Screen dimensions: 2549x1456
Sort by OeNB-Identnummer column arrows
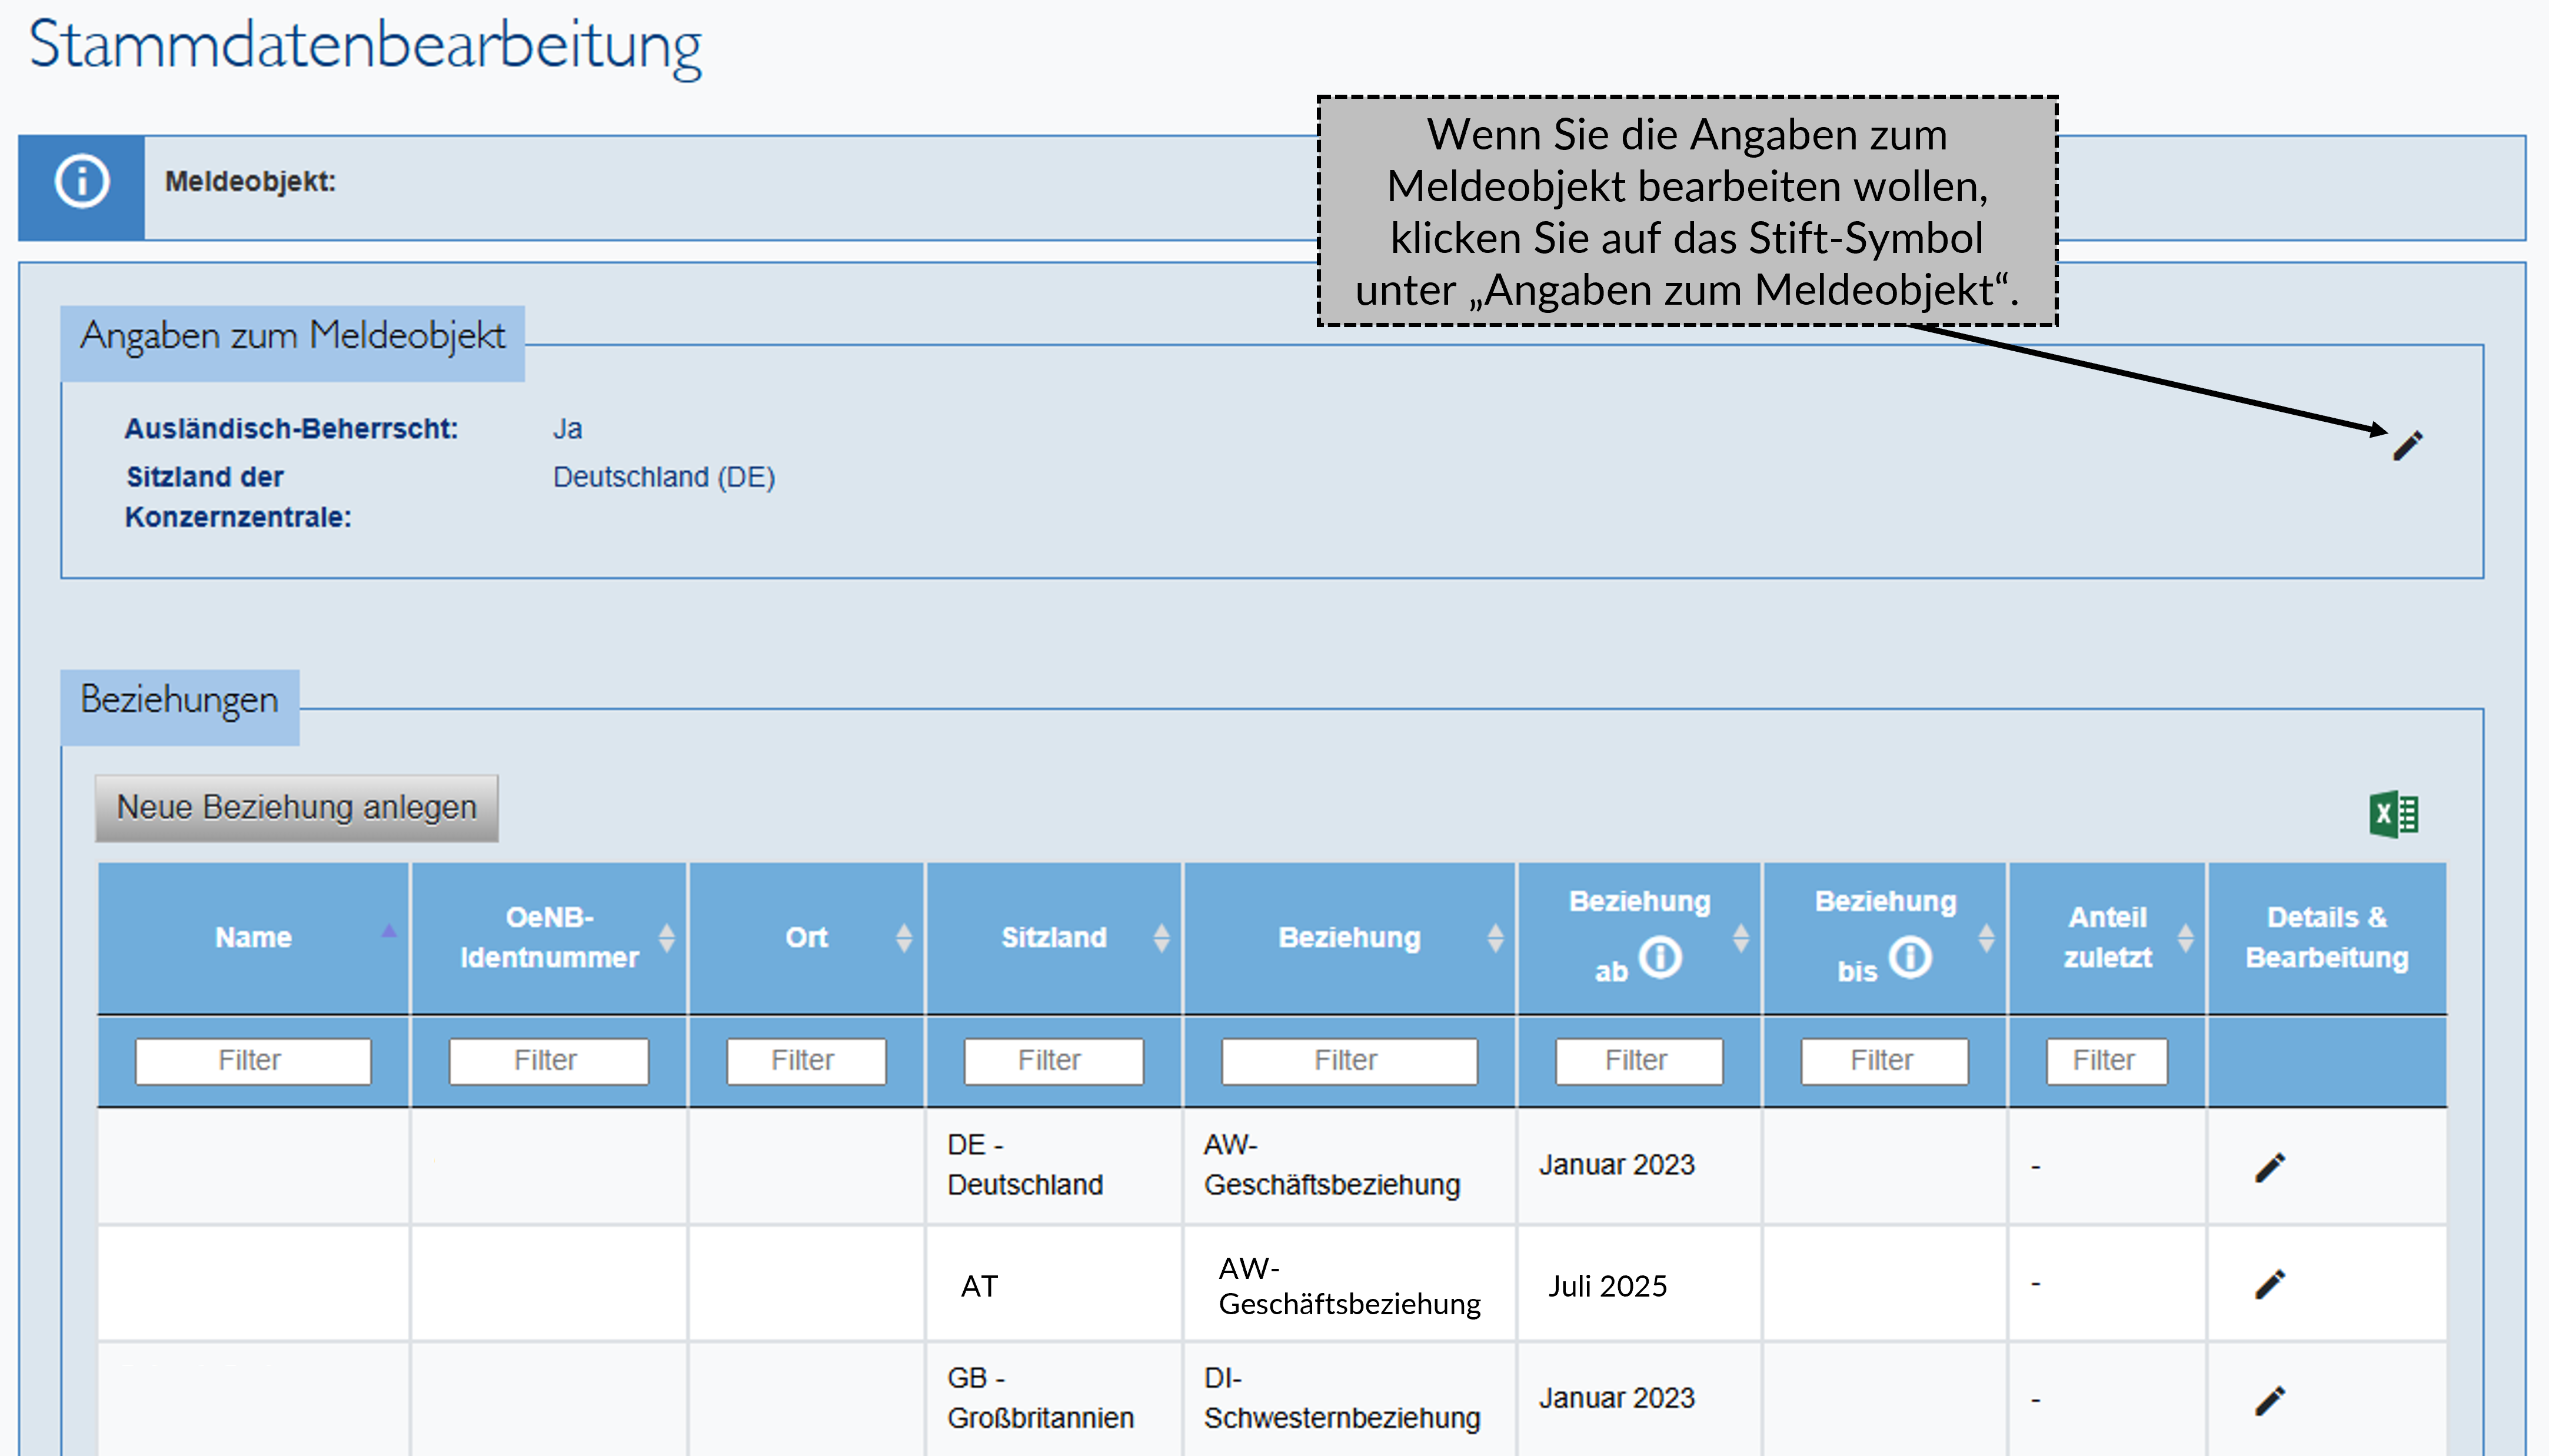point(666,938)
